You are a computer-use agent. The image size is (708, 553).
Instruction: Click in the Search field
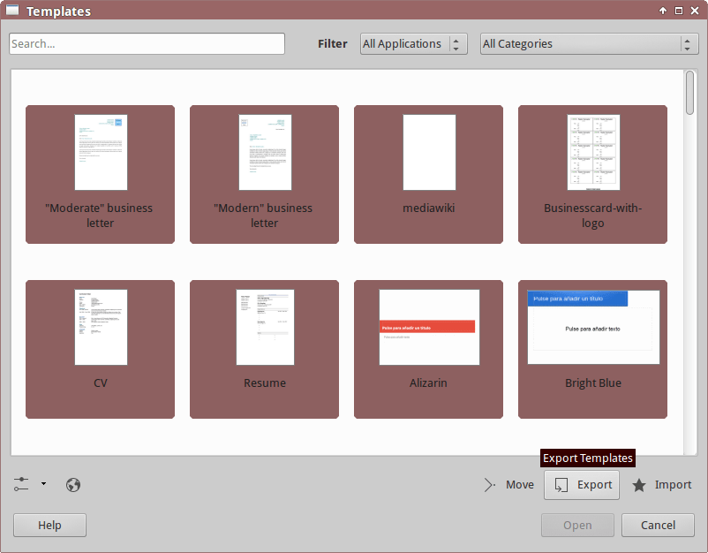(146, 43)
